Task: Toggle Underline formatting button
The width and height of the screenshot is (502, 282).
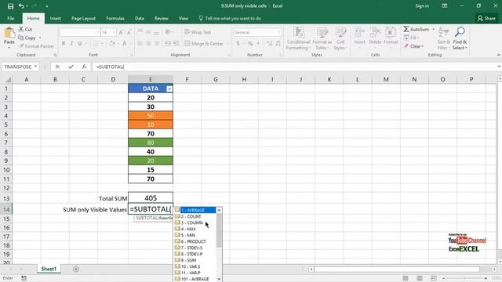Action: click(80, 43)
